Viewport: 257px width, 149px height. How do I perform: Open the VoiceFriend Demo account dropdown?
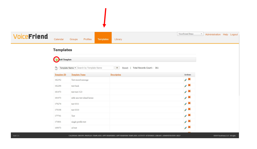coord(190,34)
